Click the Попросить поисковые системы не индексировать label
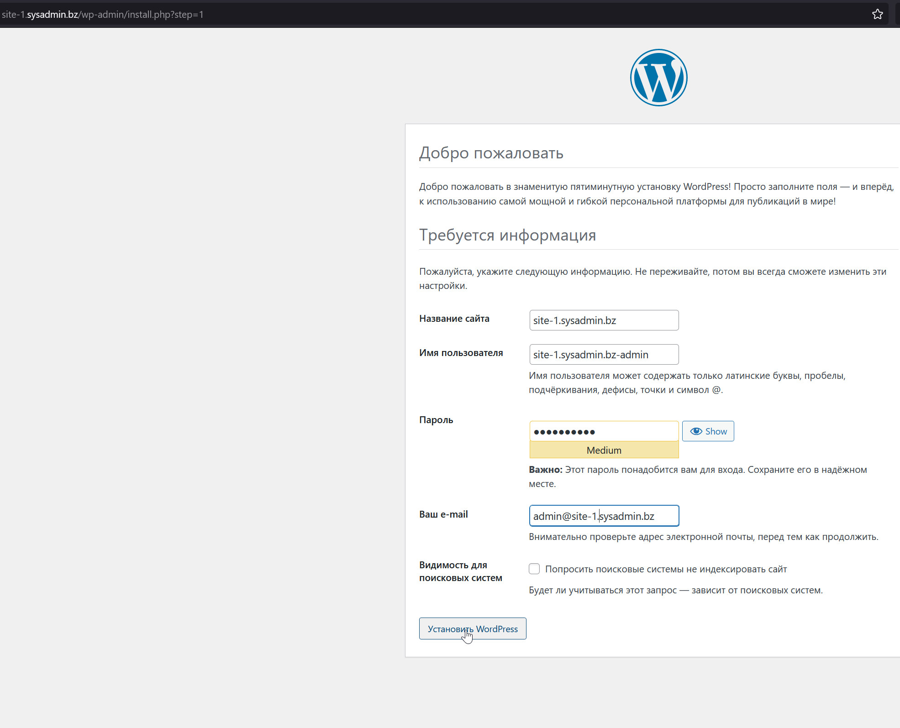Viewport: 900px width, 728px height. pyautogui.click(x=666, y=569)
